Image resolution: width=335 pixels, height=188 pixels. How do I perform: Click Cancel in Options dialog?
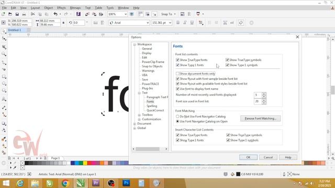tap(268, 157)
